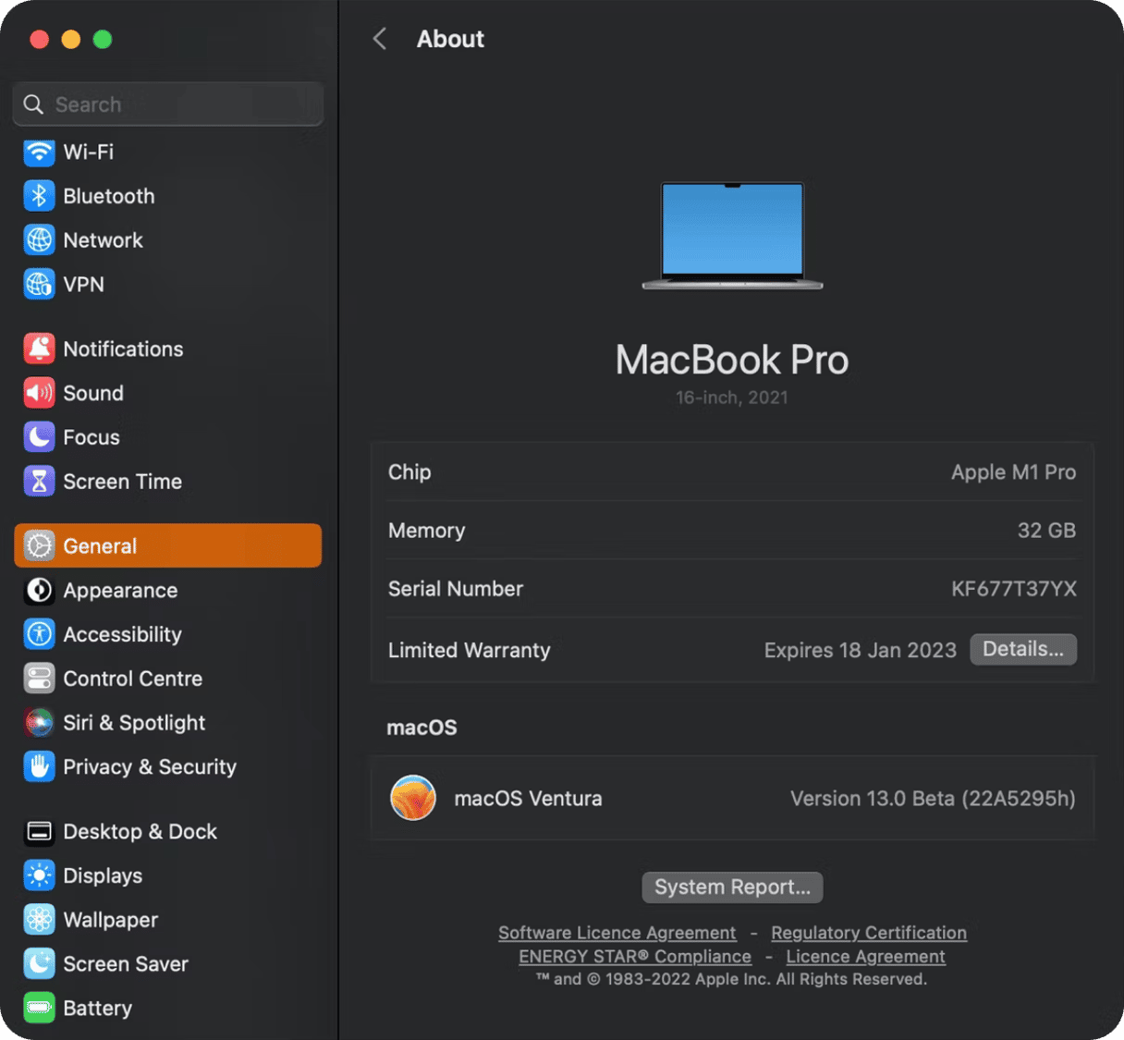Click the Serial Number row label

(456, 589)
